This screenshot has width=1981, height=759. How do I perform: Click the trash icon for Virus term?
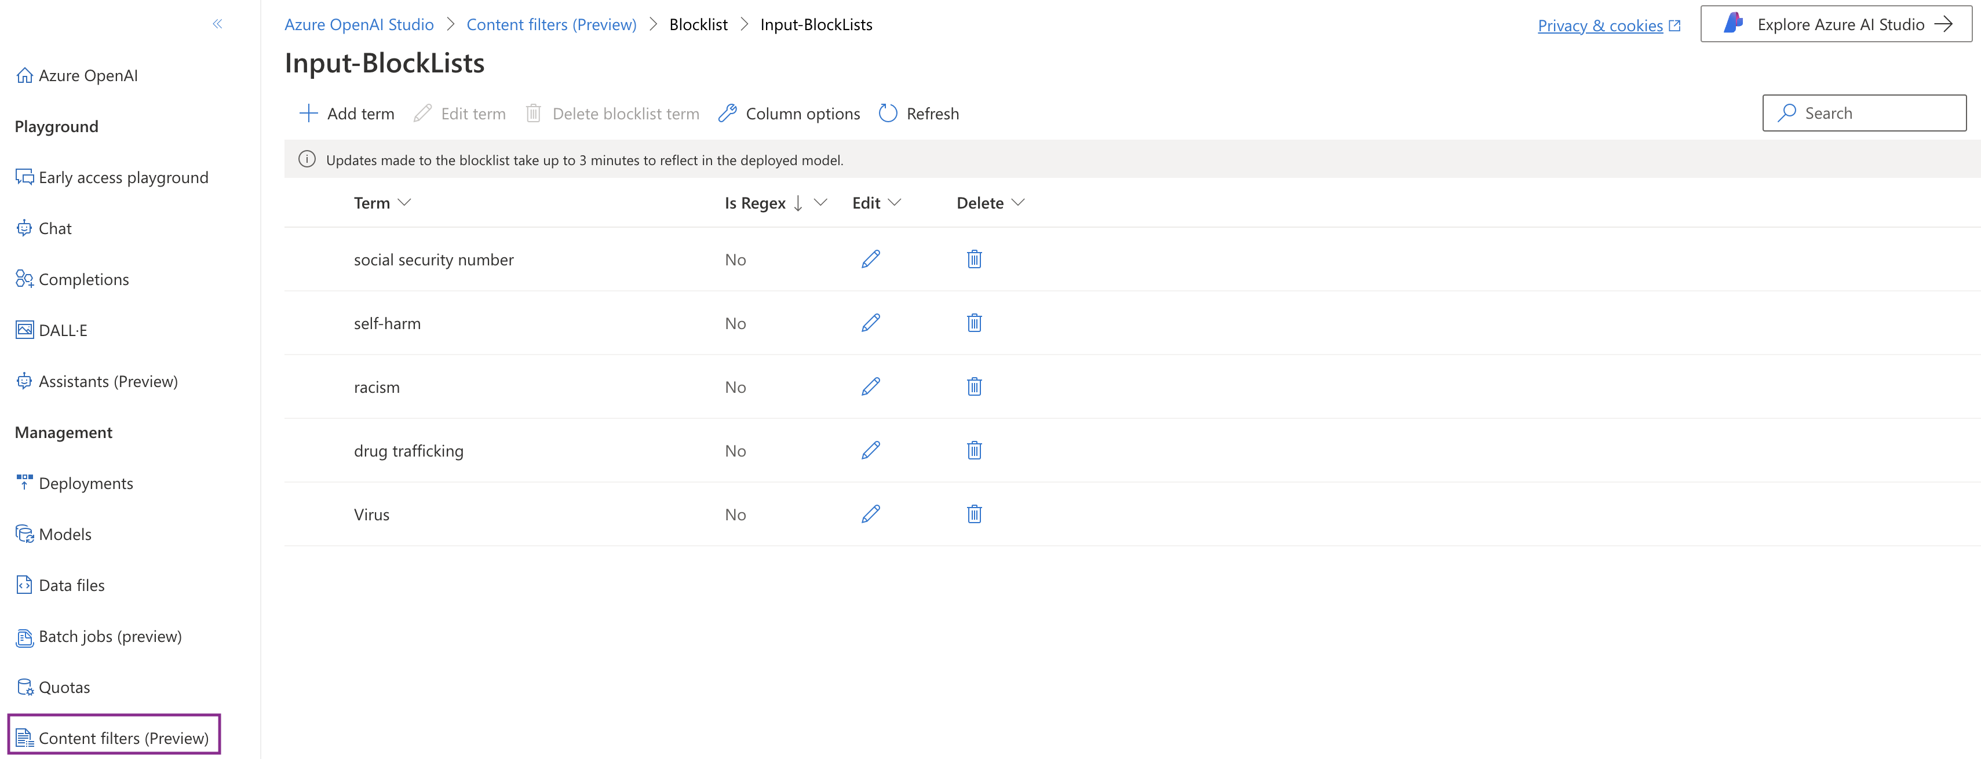[x=973, y=514]
